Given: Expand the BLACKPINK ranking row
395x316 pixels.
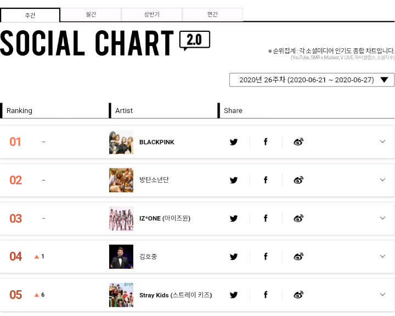Looking at the screenshot, I should pyautogui.click(x=383, y=142).
